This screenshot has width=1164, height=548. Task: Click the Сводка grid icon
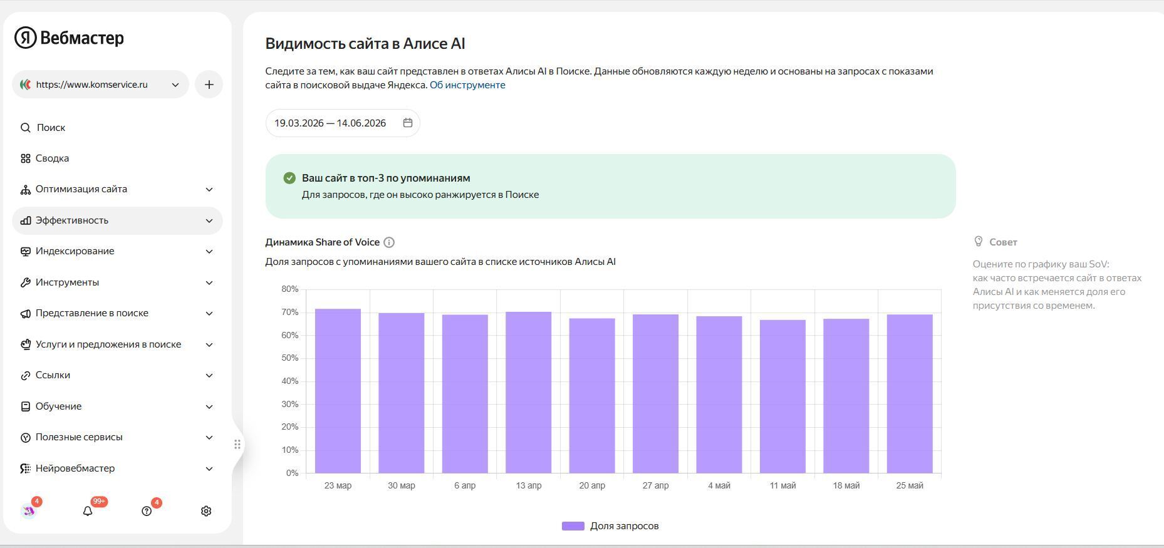pyautogui.click(x=25, y=158)
